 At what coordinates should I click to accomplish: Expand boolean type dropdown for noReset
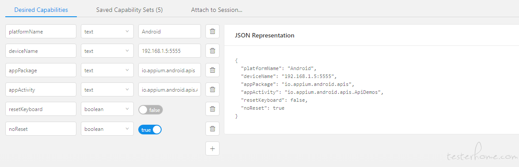(x=107, y=128)
